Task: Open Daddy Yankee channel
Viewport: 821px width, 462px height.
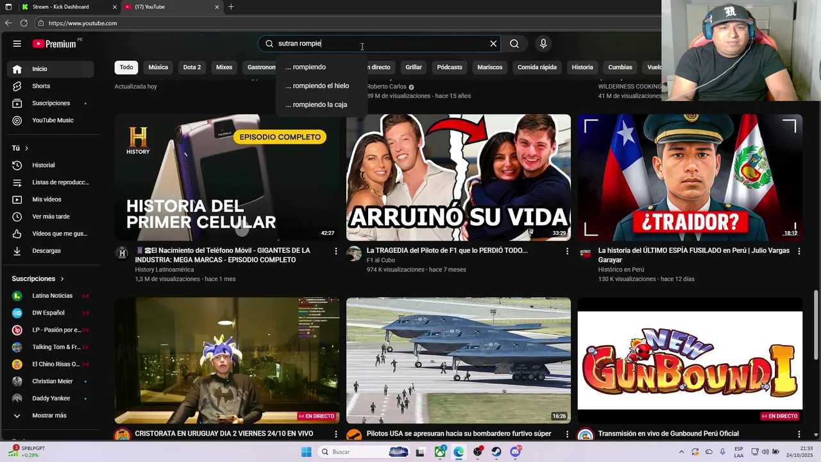Action: pyautogui.click(x=51, y=398)
